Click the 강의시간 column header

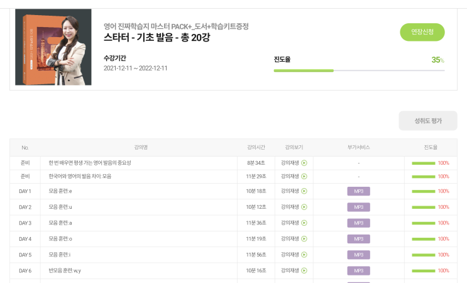click(x=256, y=147)
